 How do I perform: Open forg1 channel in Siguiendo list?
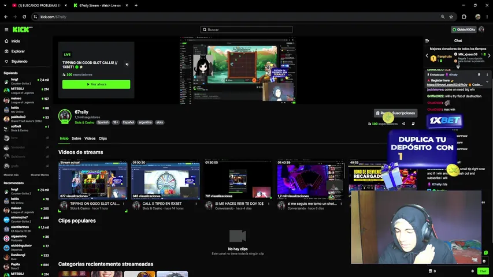point(27,81)
